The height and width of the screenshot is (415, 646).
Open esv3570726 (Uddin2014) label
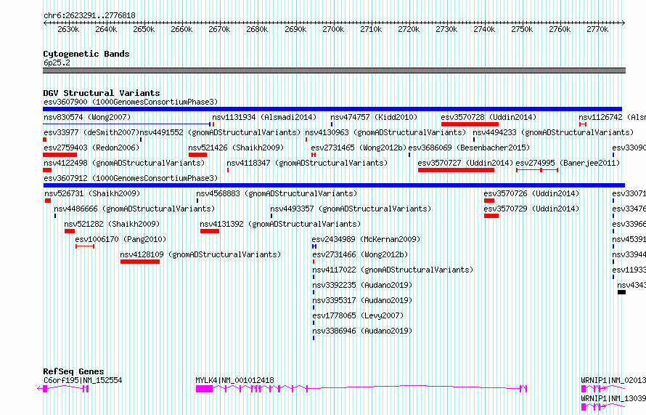531,193
